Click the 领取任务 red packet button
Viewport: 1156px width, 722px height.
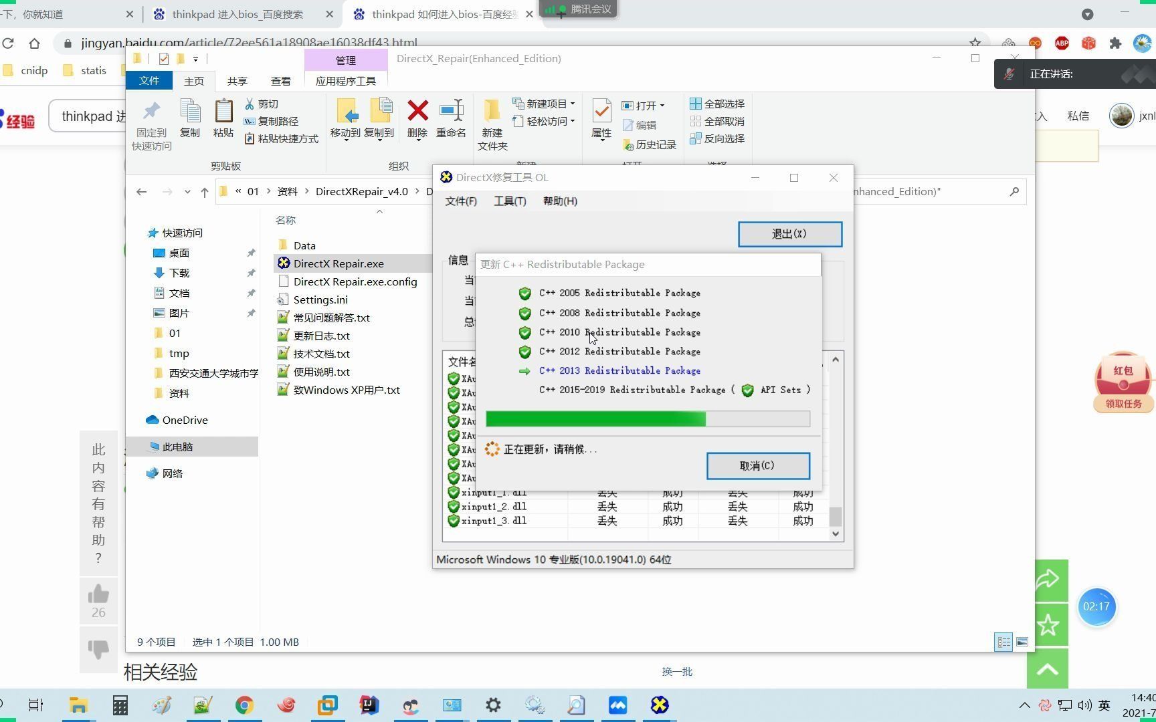coord(1123,403)
